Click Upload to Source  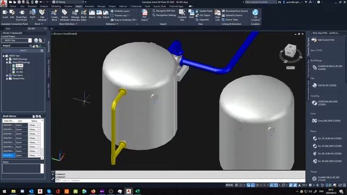coord(232,15)
